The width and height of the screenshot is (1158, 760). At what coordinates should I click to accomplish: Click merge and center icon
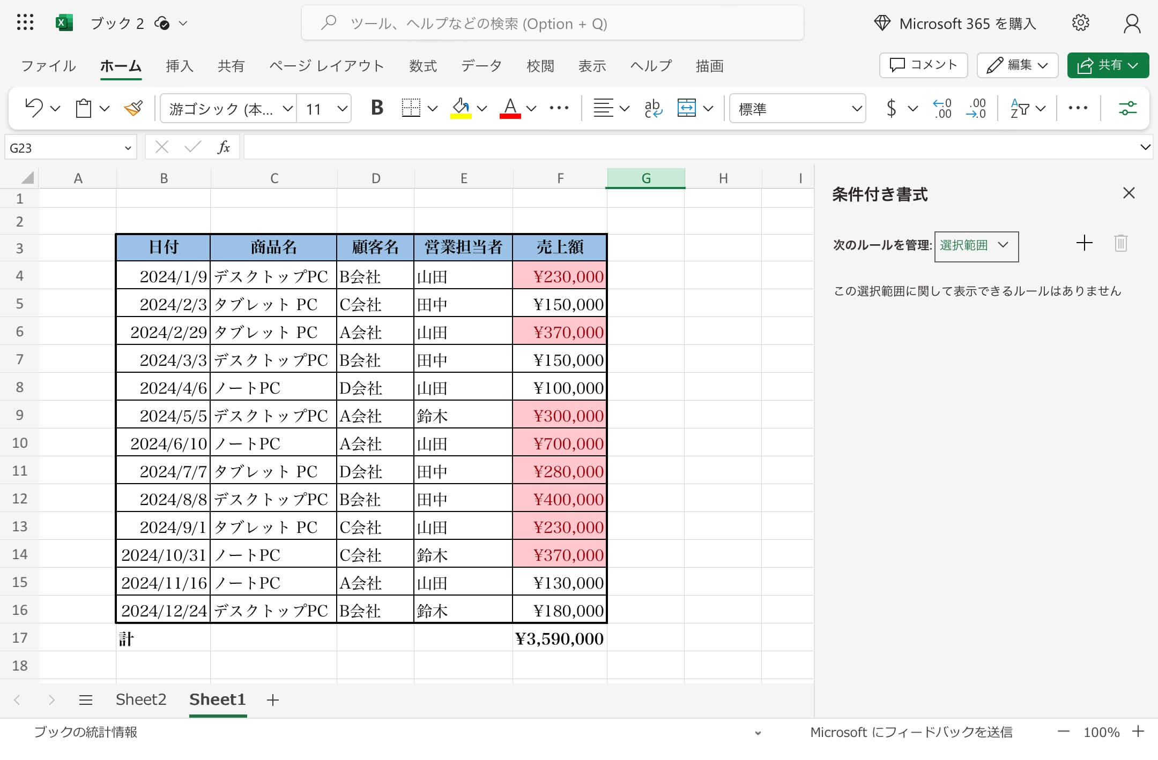tap(686, 108)
